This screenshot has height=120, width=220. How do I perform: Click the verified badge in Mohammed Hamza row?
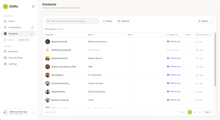click(x=168, y=42)
